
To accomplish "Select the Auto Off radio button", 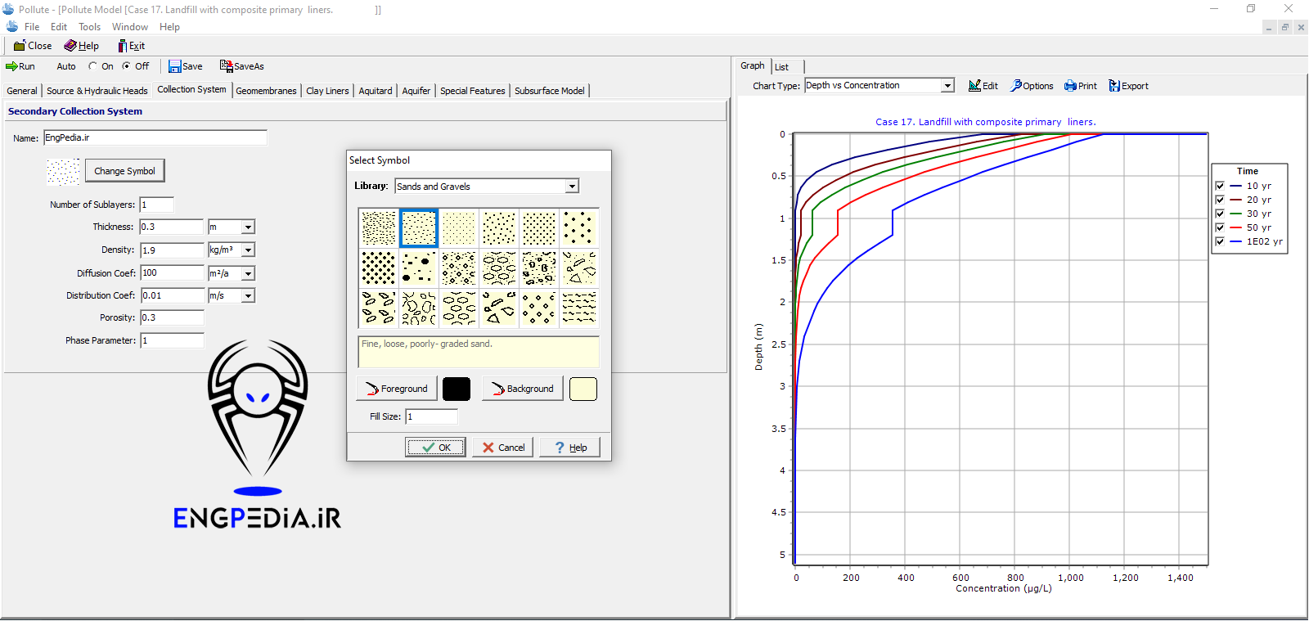I will point(126,66).
